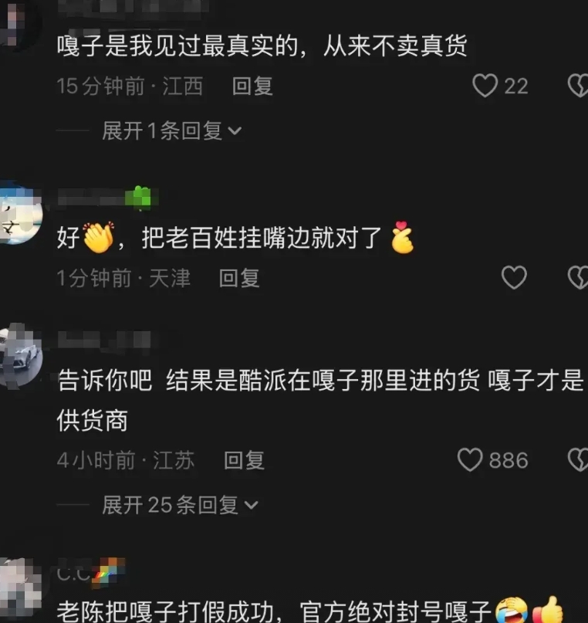Image resolution: width=588 pixels, height=623 pixels.
Task: Reply to the Tianjin comment via 回复
Action: point(239,278)
